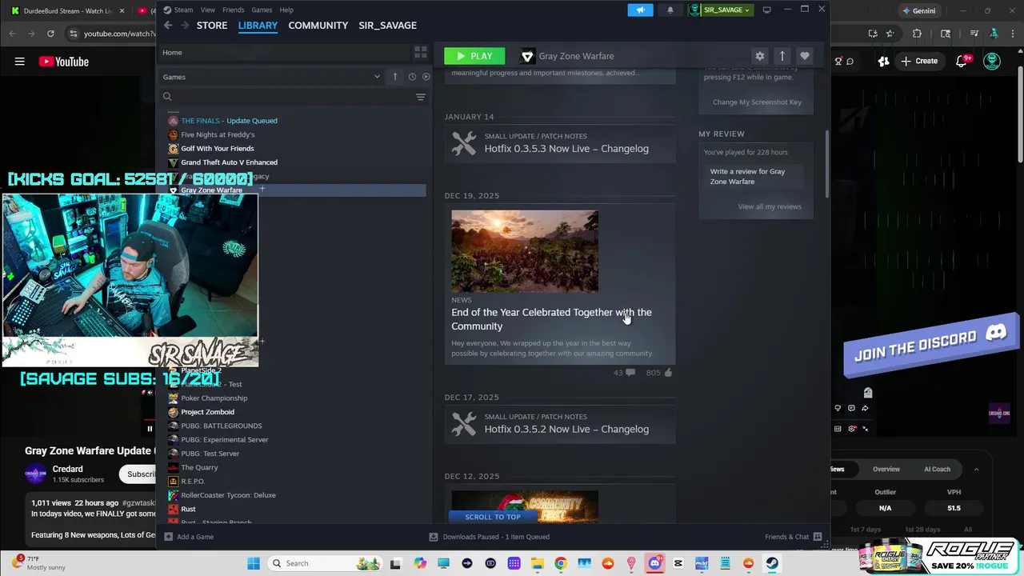Click Change My Screenshot Key
Viewport: 1024px width, 576px height.
(x=757, y=102)
